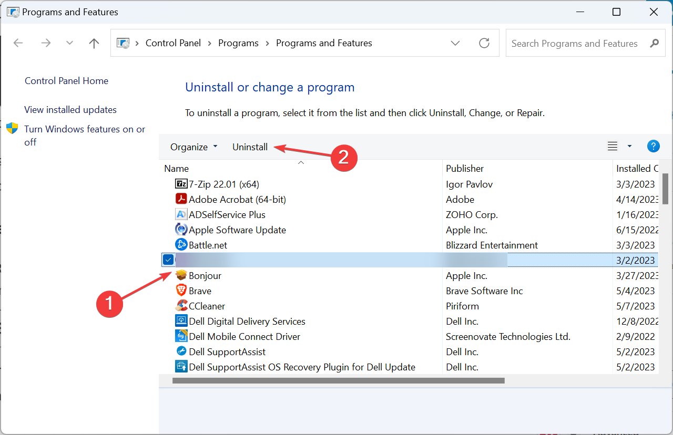673x435 pixels.
Task: Open the Organize dropdown menu
Action: [193, 147]
